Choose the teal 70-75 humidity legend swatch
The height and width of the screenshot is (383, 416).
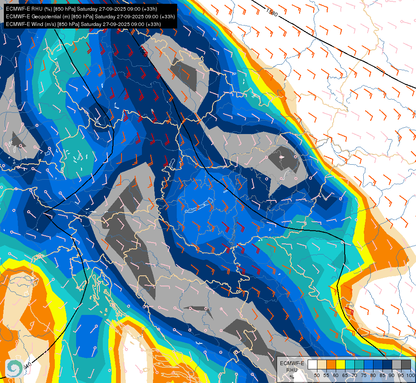359,364
